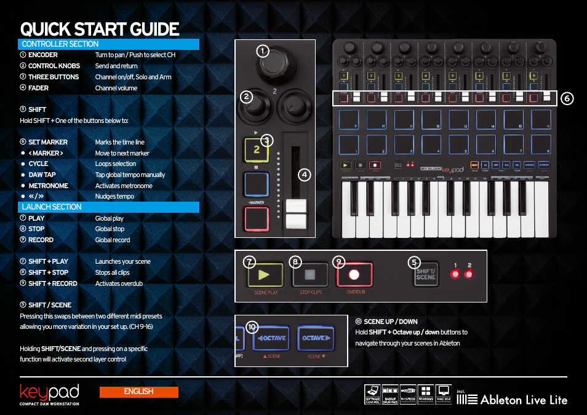Click the left OCTAVE button labeled SCENE up
The image size is (587, 415).
click(x=271, y=338)
